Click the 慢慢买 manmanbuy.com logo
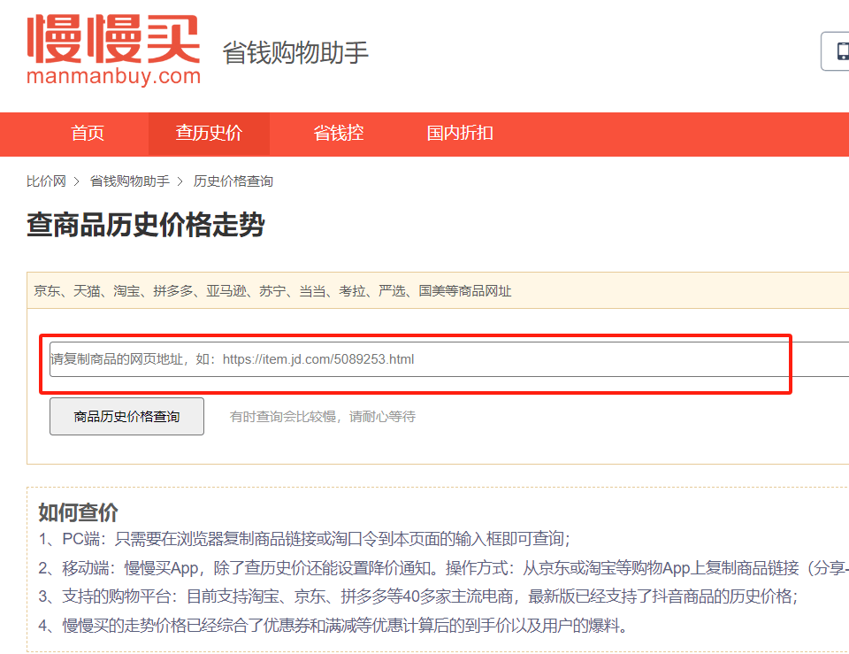The image size is (849, 654). pos(113,50)
